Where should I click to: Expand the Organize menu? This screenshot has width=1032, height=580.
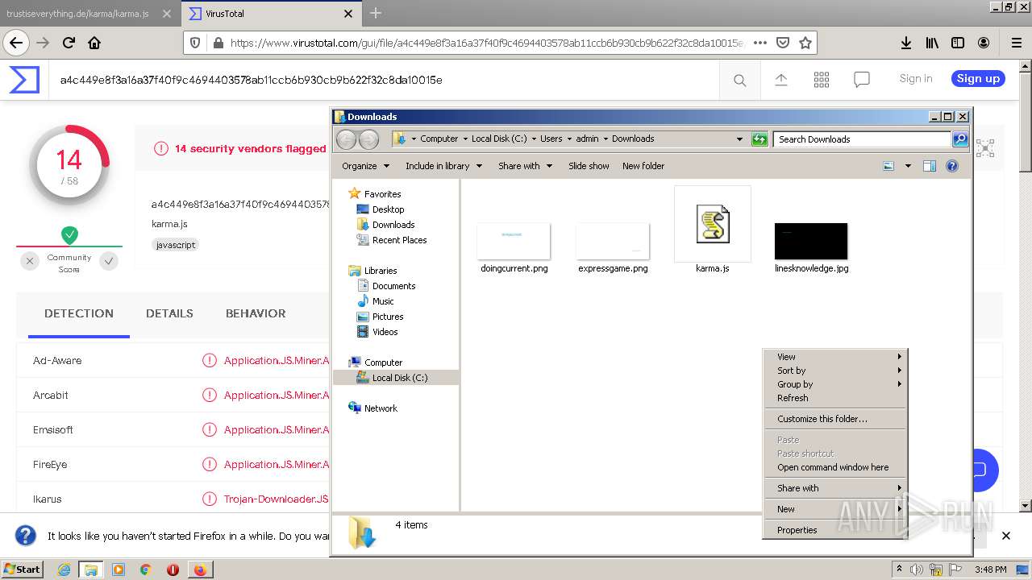coord(366,166)
